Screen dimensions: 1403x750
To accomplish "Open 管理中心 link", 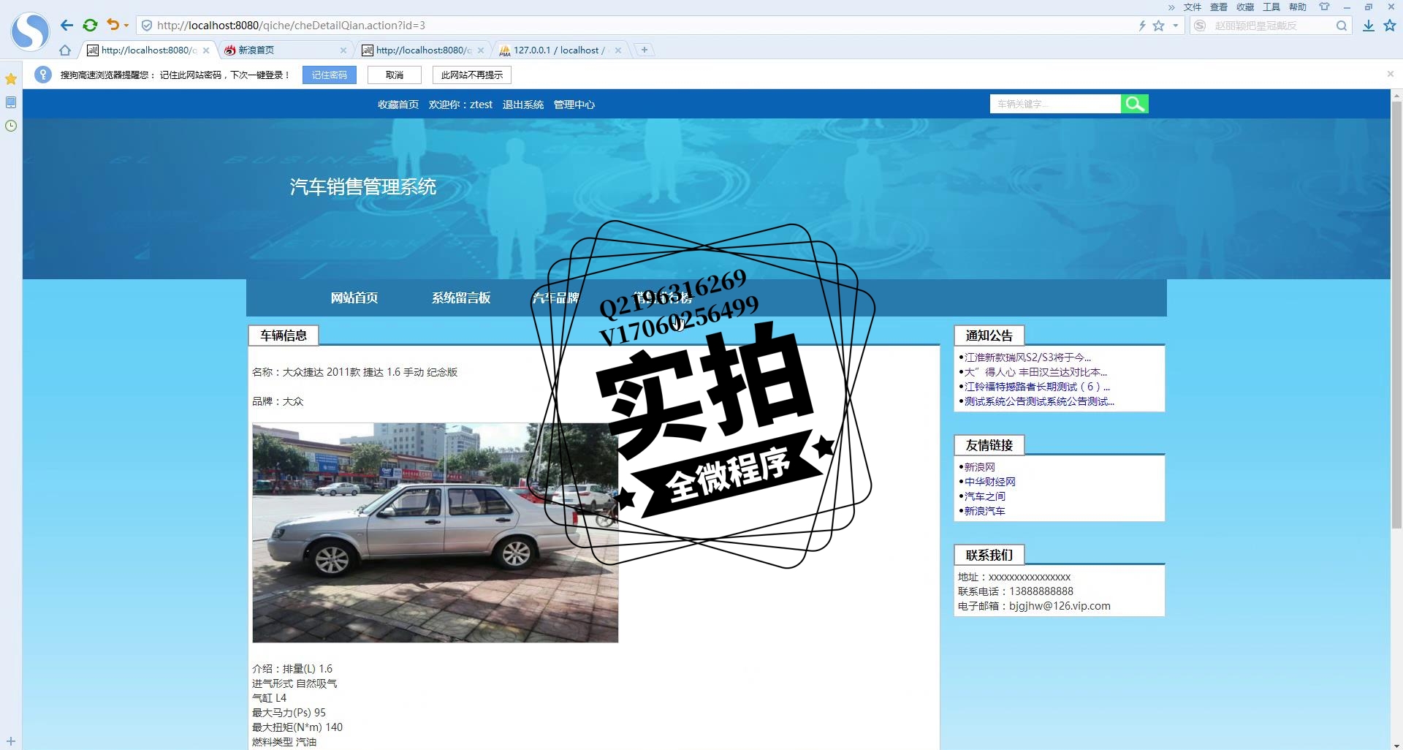I will (574, 105).
